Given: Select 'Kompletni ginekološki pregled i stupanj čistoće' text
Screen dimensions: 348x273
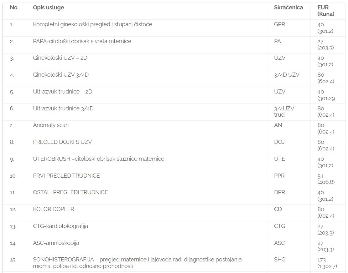Looking at the screenshot, I should coord(92,24).
